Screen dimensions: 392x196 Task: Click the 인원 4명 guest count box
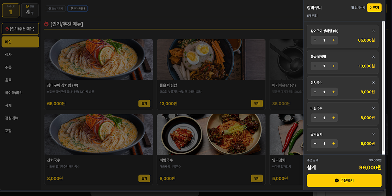(30, 10)
